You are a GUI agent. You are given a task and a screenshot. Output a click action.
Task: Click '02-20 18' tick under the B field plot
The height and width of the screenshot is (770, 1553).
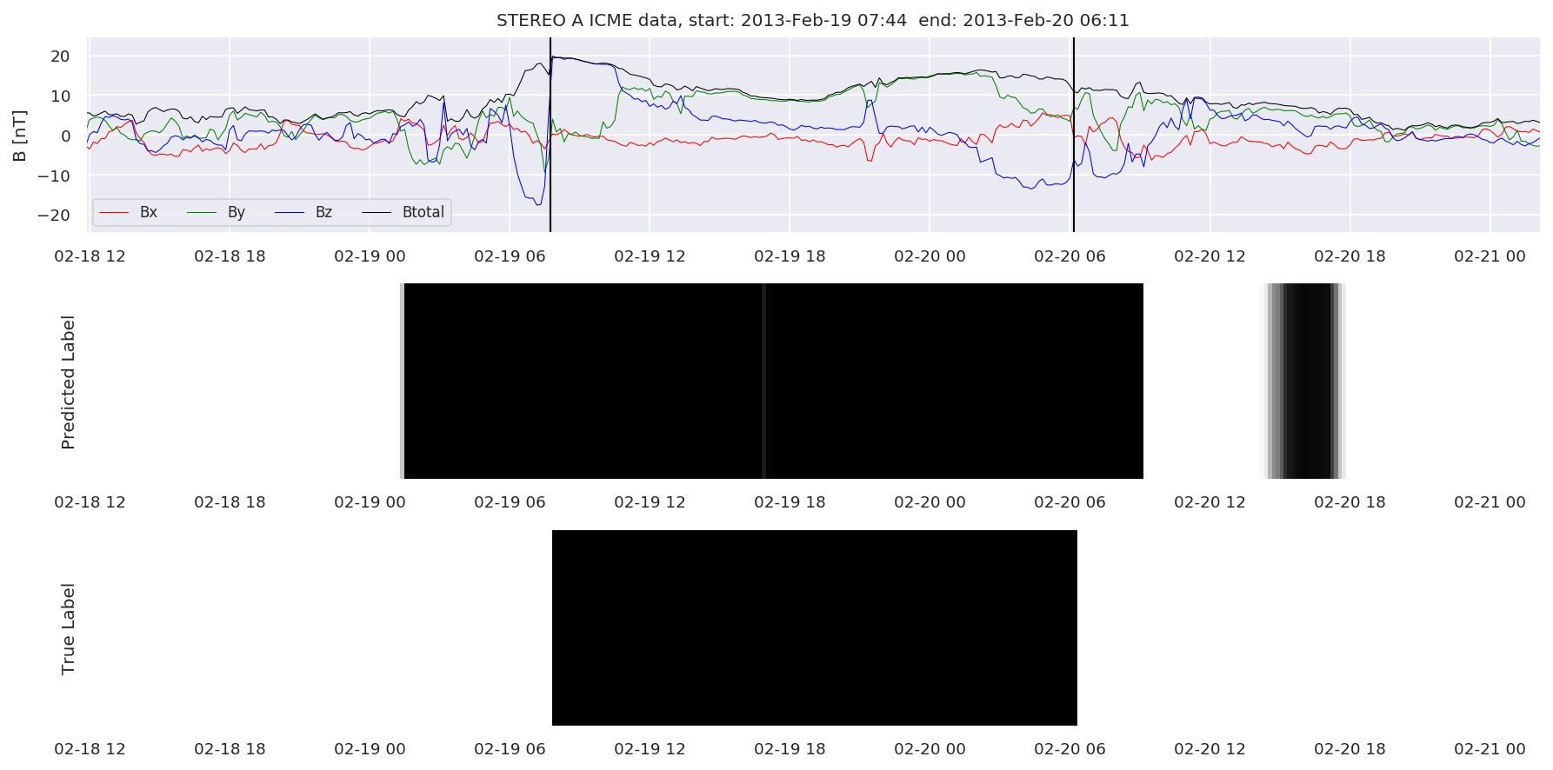coord(1350,256)
